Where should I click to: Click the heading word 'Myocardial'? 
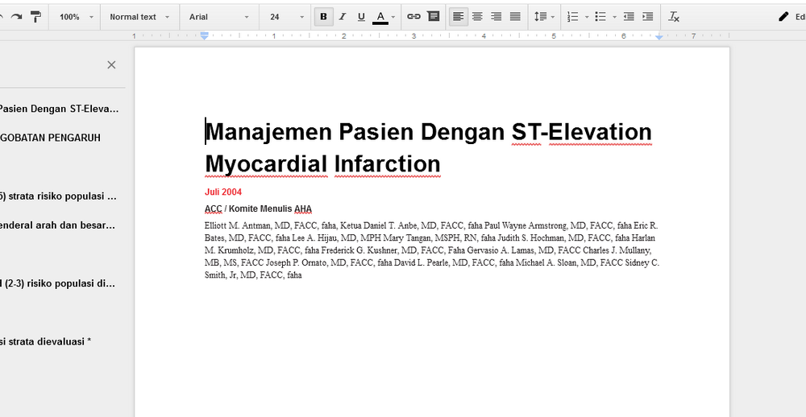(266, 164)
